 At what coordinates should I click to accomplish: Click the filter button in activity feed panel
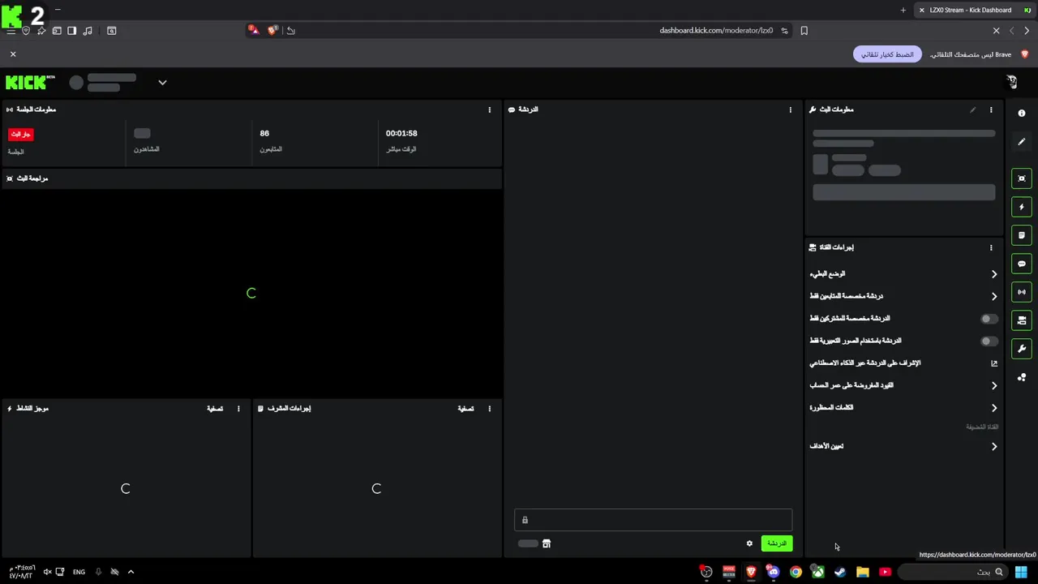point(215,409)
